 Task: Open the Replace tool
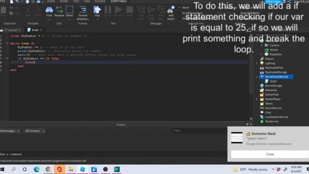(59, 11)
